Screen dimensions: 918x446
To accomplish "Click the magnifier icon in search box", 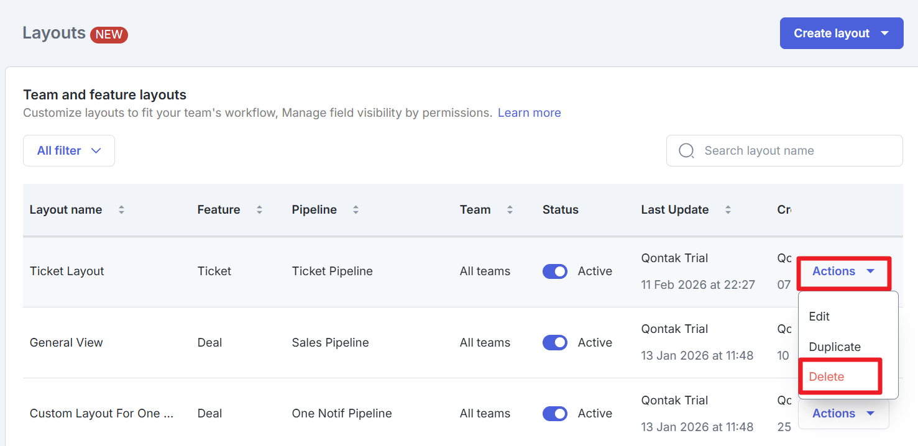I will tap(686, 151).
